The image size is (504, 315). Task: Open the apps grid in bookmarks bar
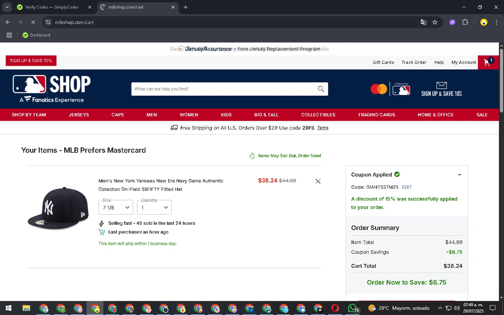[9, 35]
